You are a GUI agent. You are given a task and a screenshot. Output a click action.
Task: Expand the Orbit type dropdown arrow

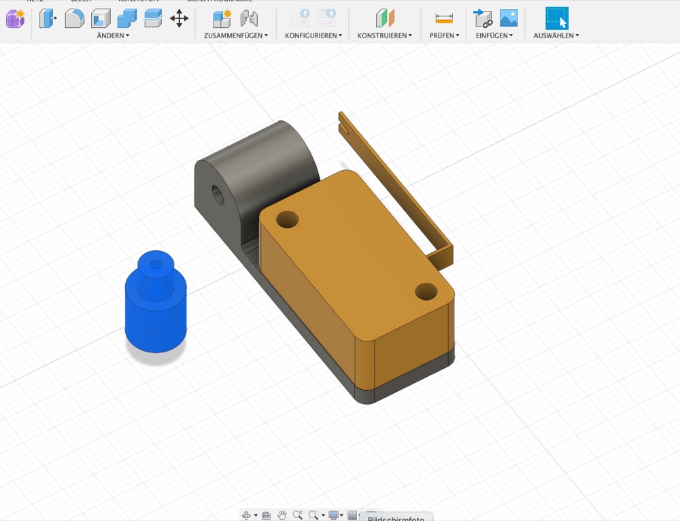256,516
